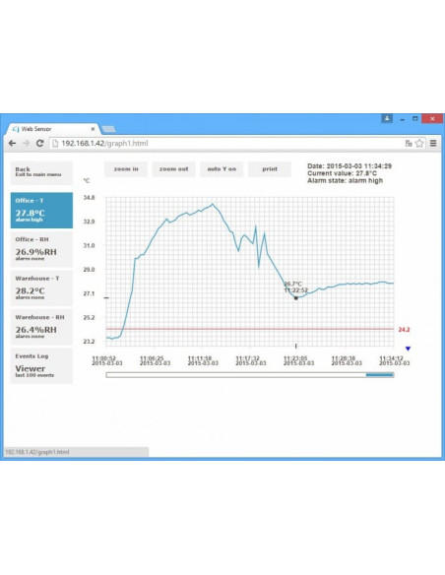Image resolution: width=445 pixels, height=575 pixels.
Task: Toggle the auto Y on button
Action: (x=222, y=169)
